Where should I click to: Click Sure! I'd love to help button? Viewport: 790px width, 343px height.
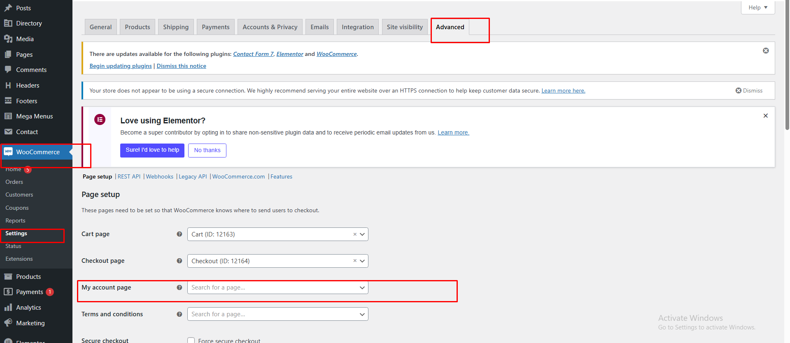(152, 150)
